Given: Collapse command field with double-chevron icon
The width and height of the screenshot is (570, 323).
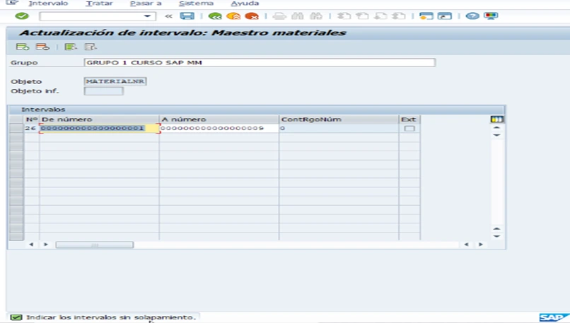Looking at the screenshot, I should coord(168,16).
